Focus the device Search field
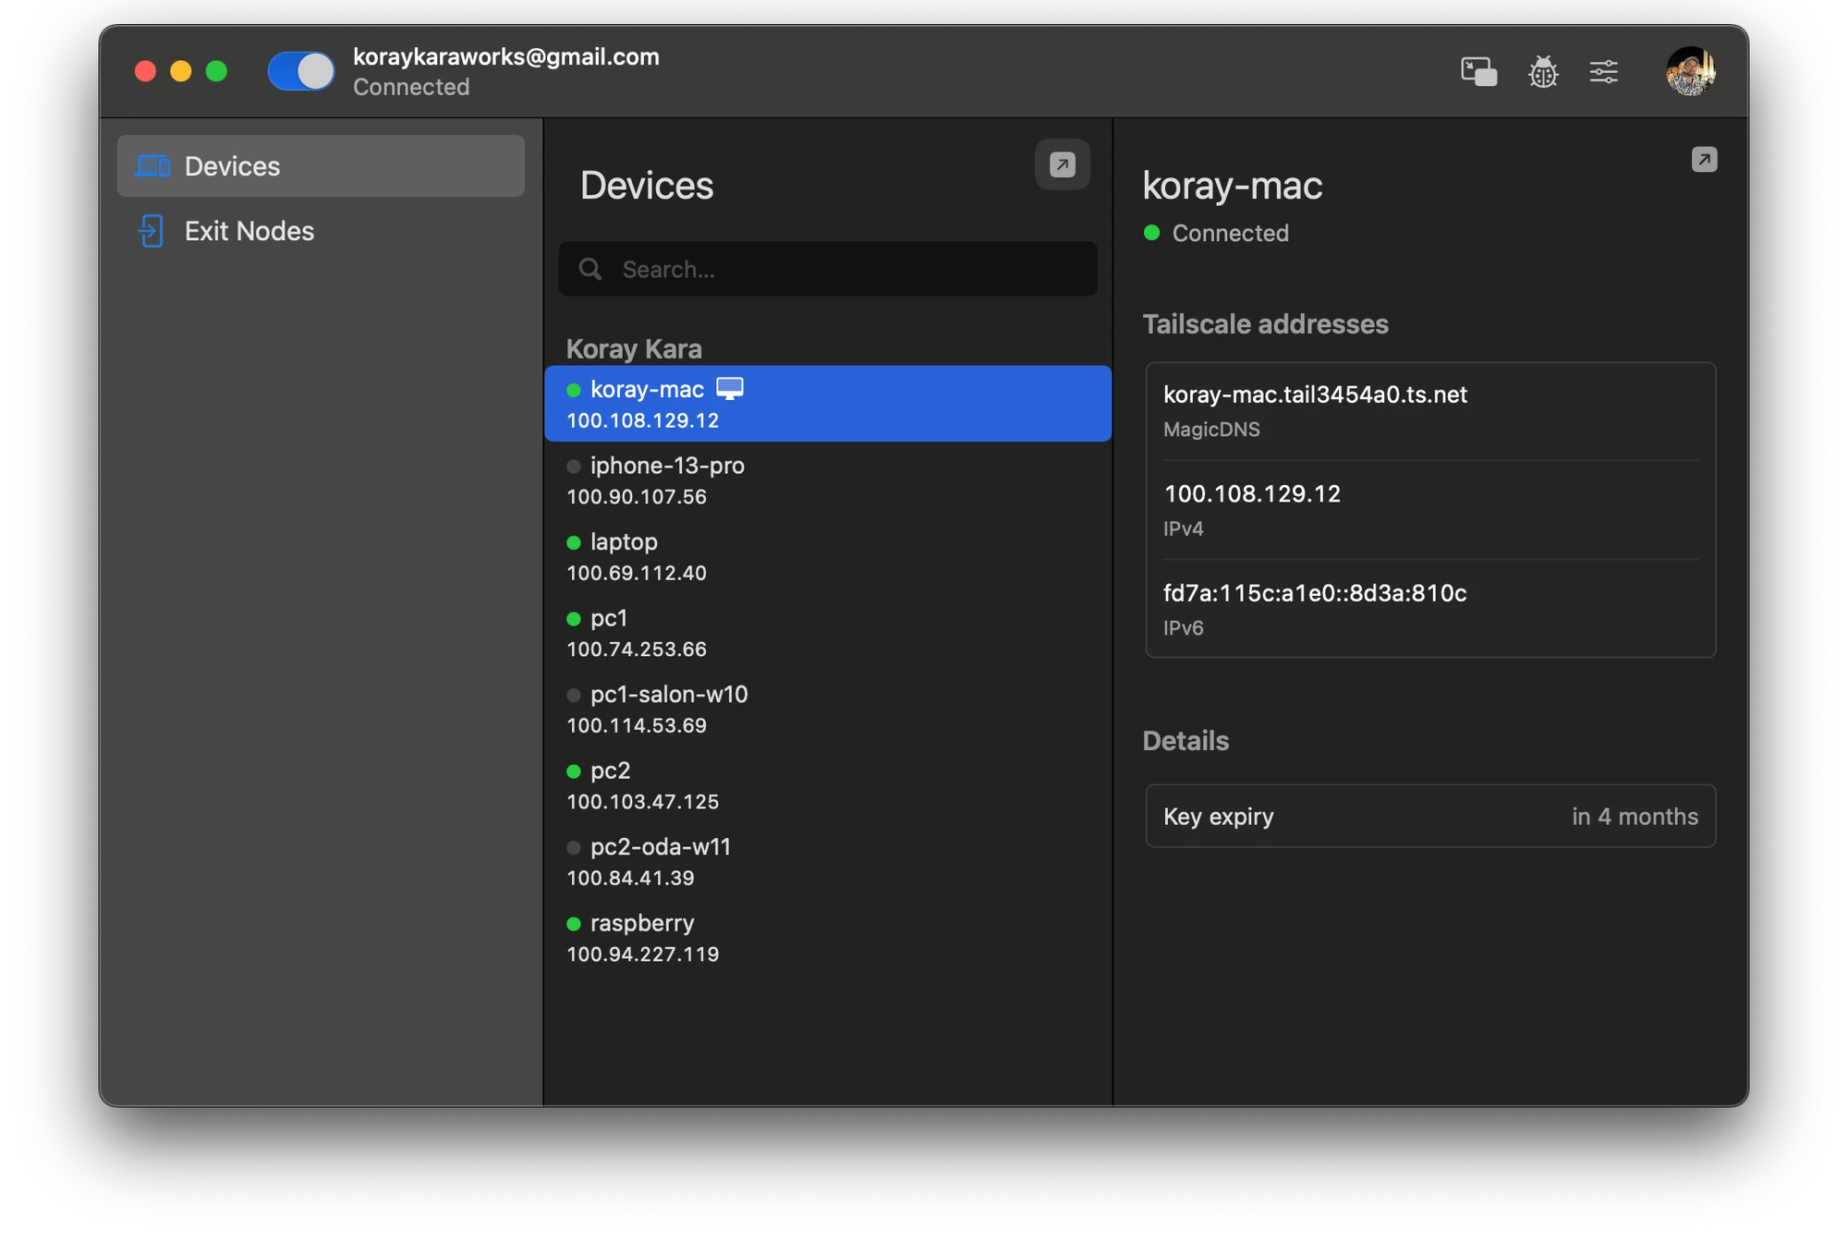The width and height of the screenshot is (1848, 1238). pos(828,269)
